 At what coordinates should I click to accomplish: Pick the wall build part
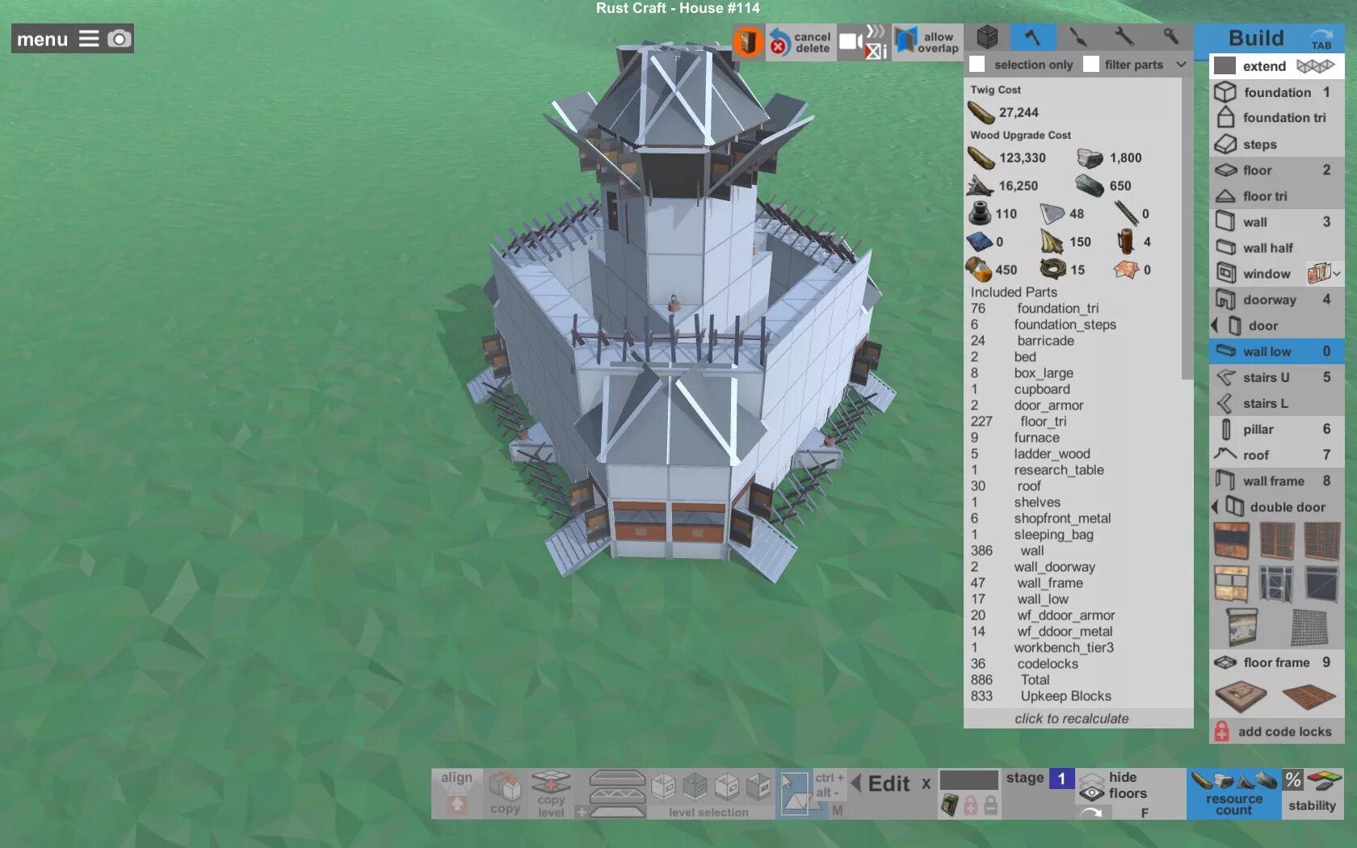coord(1276,222)
